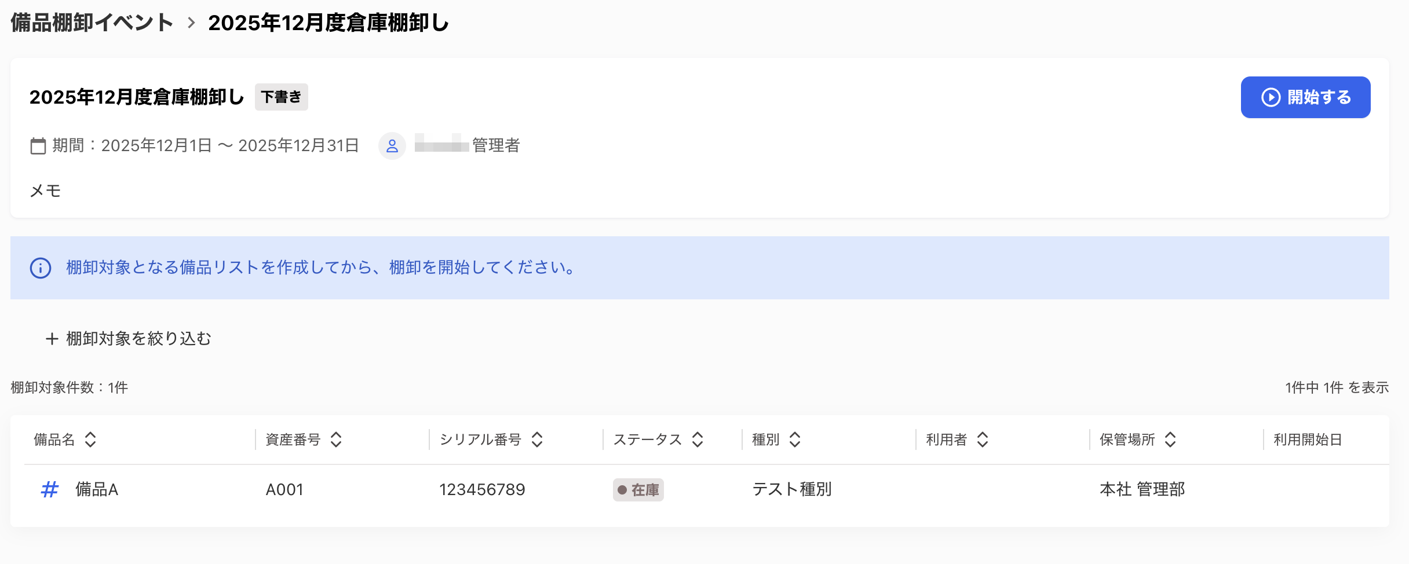Click the # icon next to 備品A
Image resolution: width=1409 pixels, height=564 pixels.
(x=49, y=489)
